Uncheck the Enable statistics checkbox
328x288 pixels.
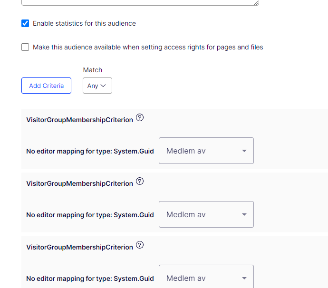click(26, 23)
